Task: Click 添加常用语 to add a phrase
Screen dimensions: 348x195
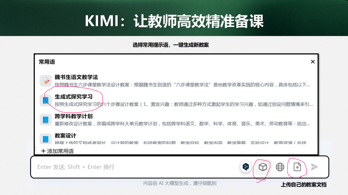Action: pos(57,151)
